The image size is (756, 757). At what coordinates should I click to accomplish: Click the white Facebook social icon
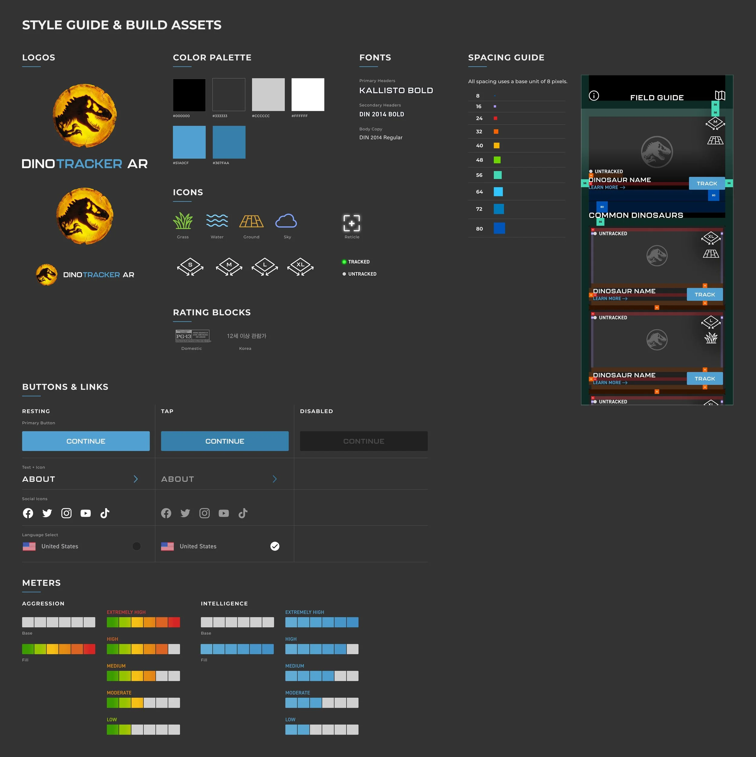pos(28,513)
